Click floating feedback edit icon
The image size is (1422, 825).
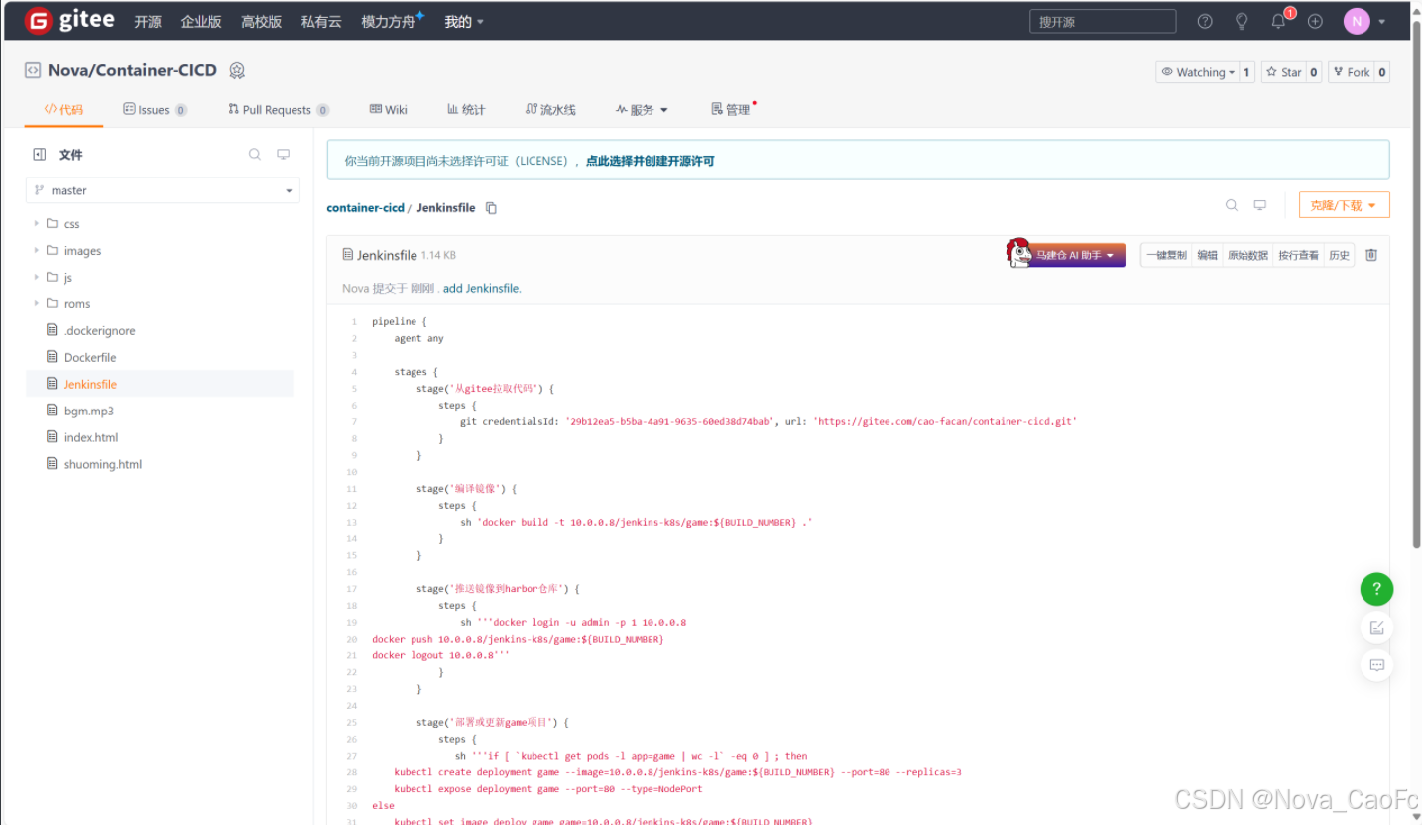[x=1376, y=627]
